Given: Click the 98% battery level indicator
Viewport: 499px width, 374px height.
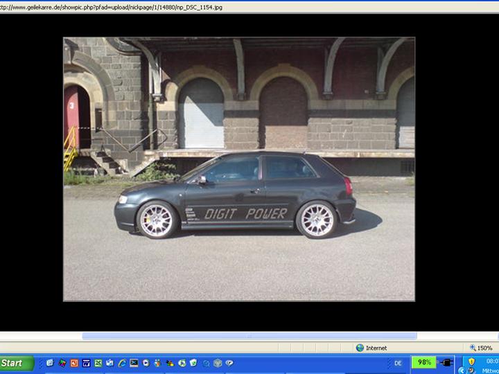Looking at the screenshot, I should tap(423, 363).
